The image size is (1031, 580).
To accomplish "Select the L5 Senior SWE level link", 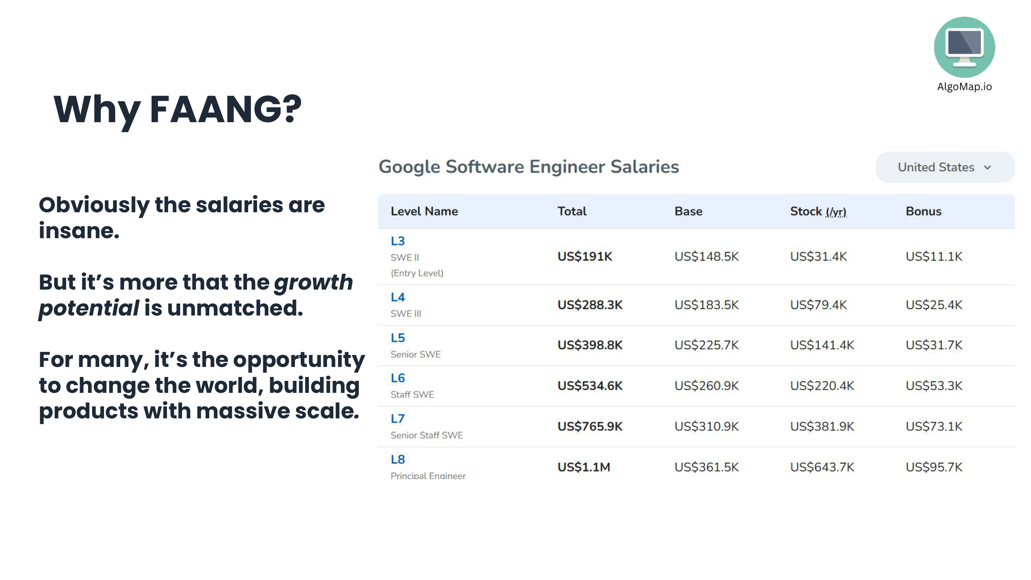I will pos(397,338).
